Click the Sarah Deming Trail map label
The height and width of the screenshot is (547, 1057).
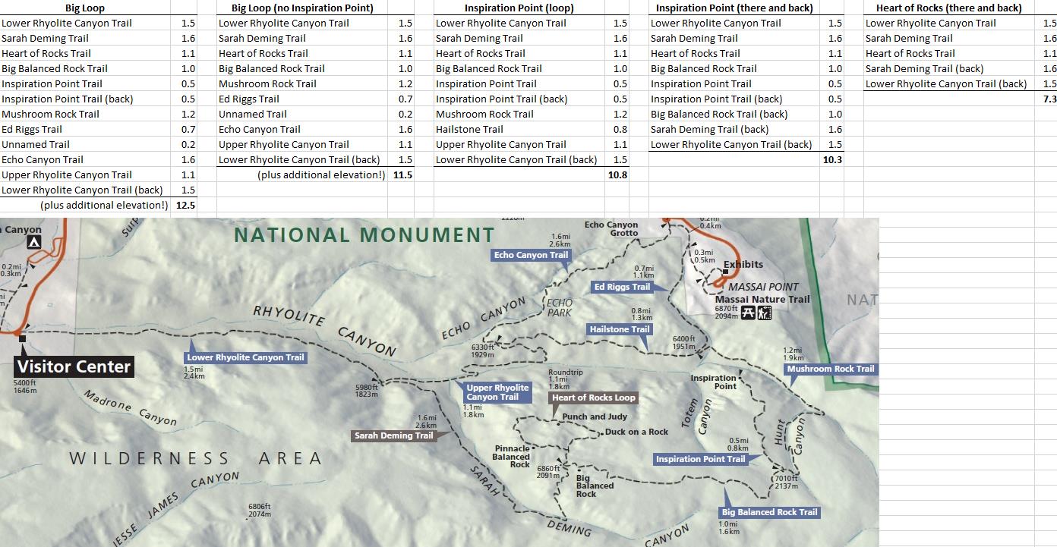tap(393, 435)
